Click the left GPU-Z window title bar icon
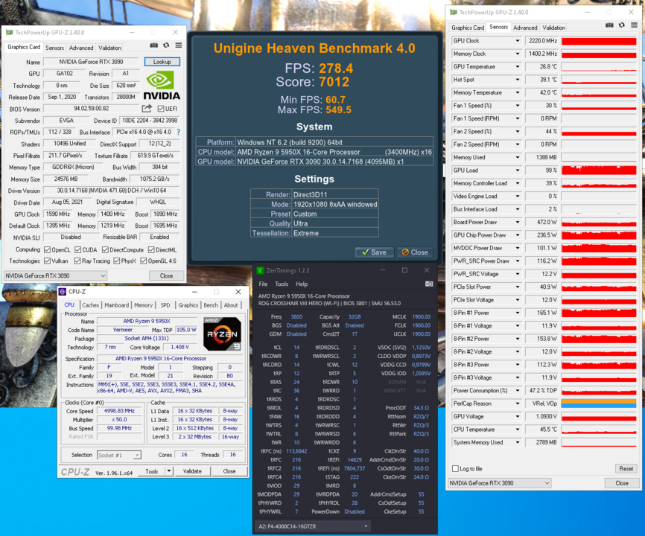Image resolution: width=645 pixels, height=536 pixels. 10,33
